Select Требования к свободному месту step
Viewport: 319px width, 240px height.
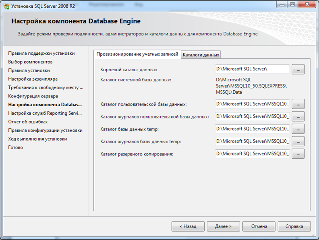tap(46, 87)
